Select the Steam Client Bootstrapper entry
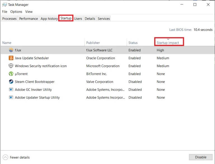 pyautogui.click(x=35, y=82)
